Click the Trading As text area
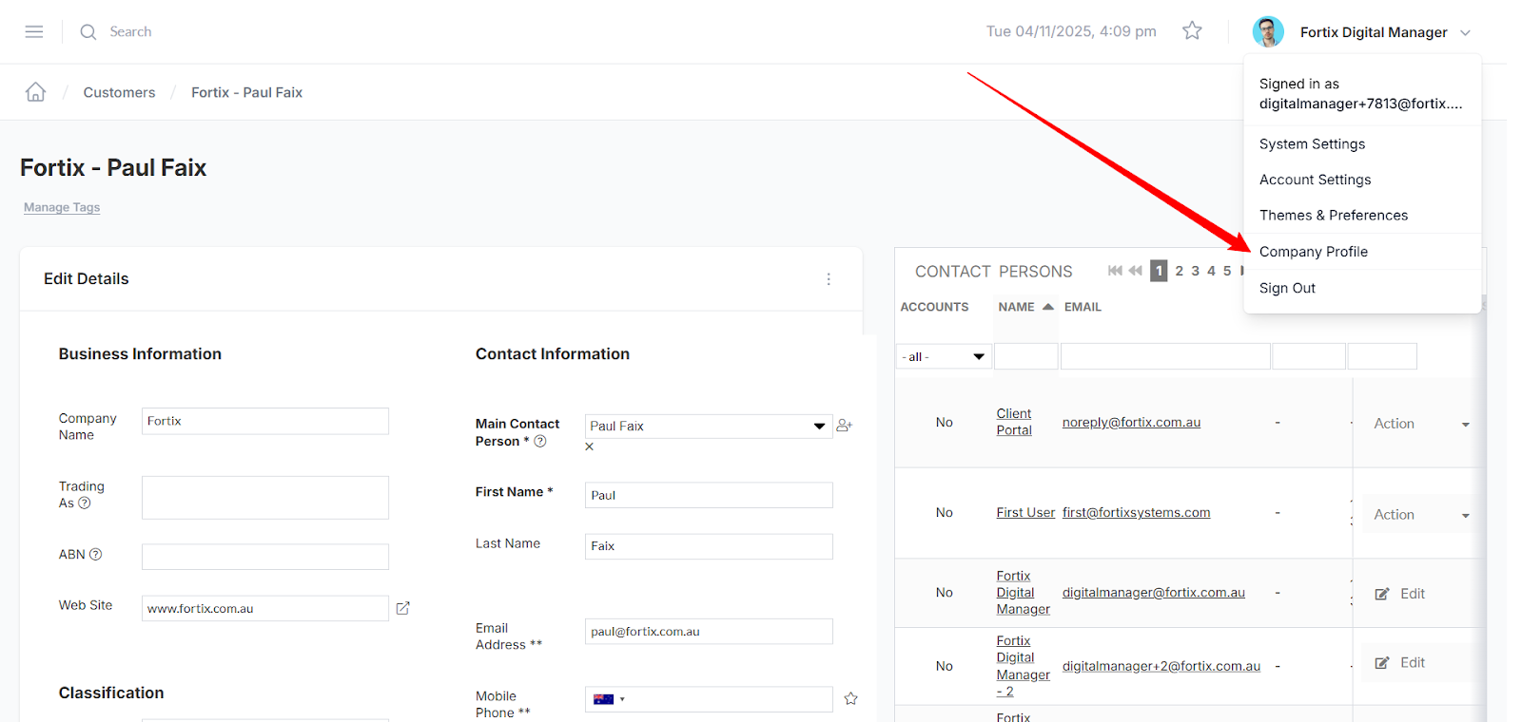Screen dimensions: 1522x722 click(265, 498)
